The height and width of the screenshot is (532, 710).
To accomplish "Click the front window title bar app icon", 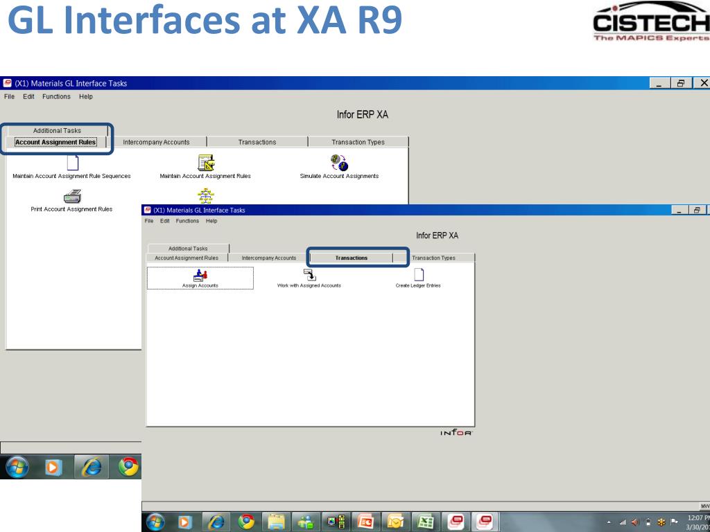I will (x=147, y=210).
